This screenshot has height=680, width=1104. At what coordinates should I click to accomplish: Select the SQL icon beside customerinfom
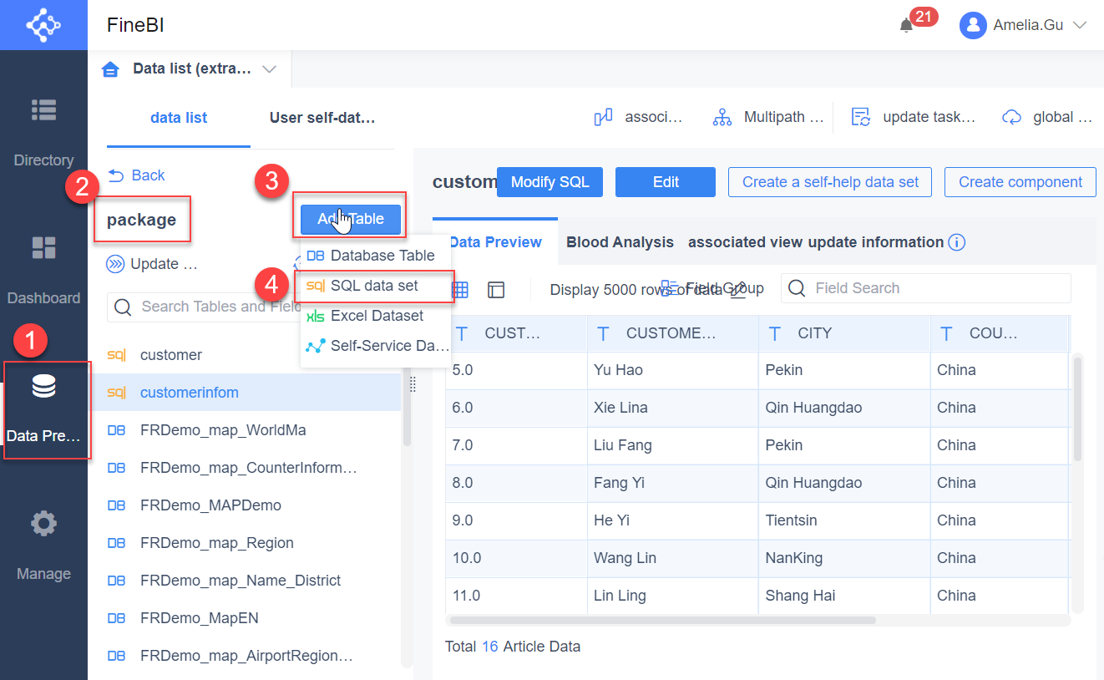coord(117,392)
